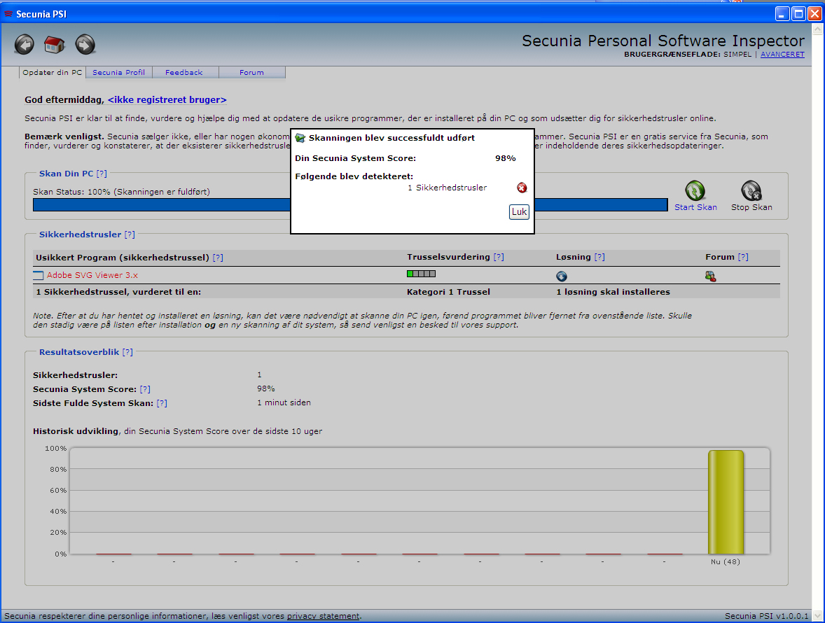Click the red error icon beside Sikkerhedstrusler
Viewport: 825px width, 623px height.
pyautogui.click(x=522, y=188)
